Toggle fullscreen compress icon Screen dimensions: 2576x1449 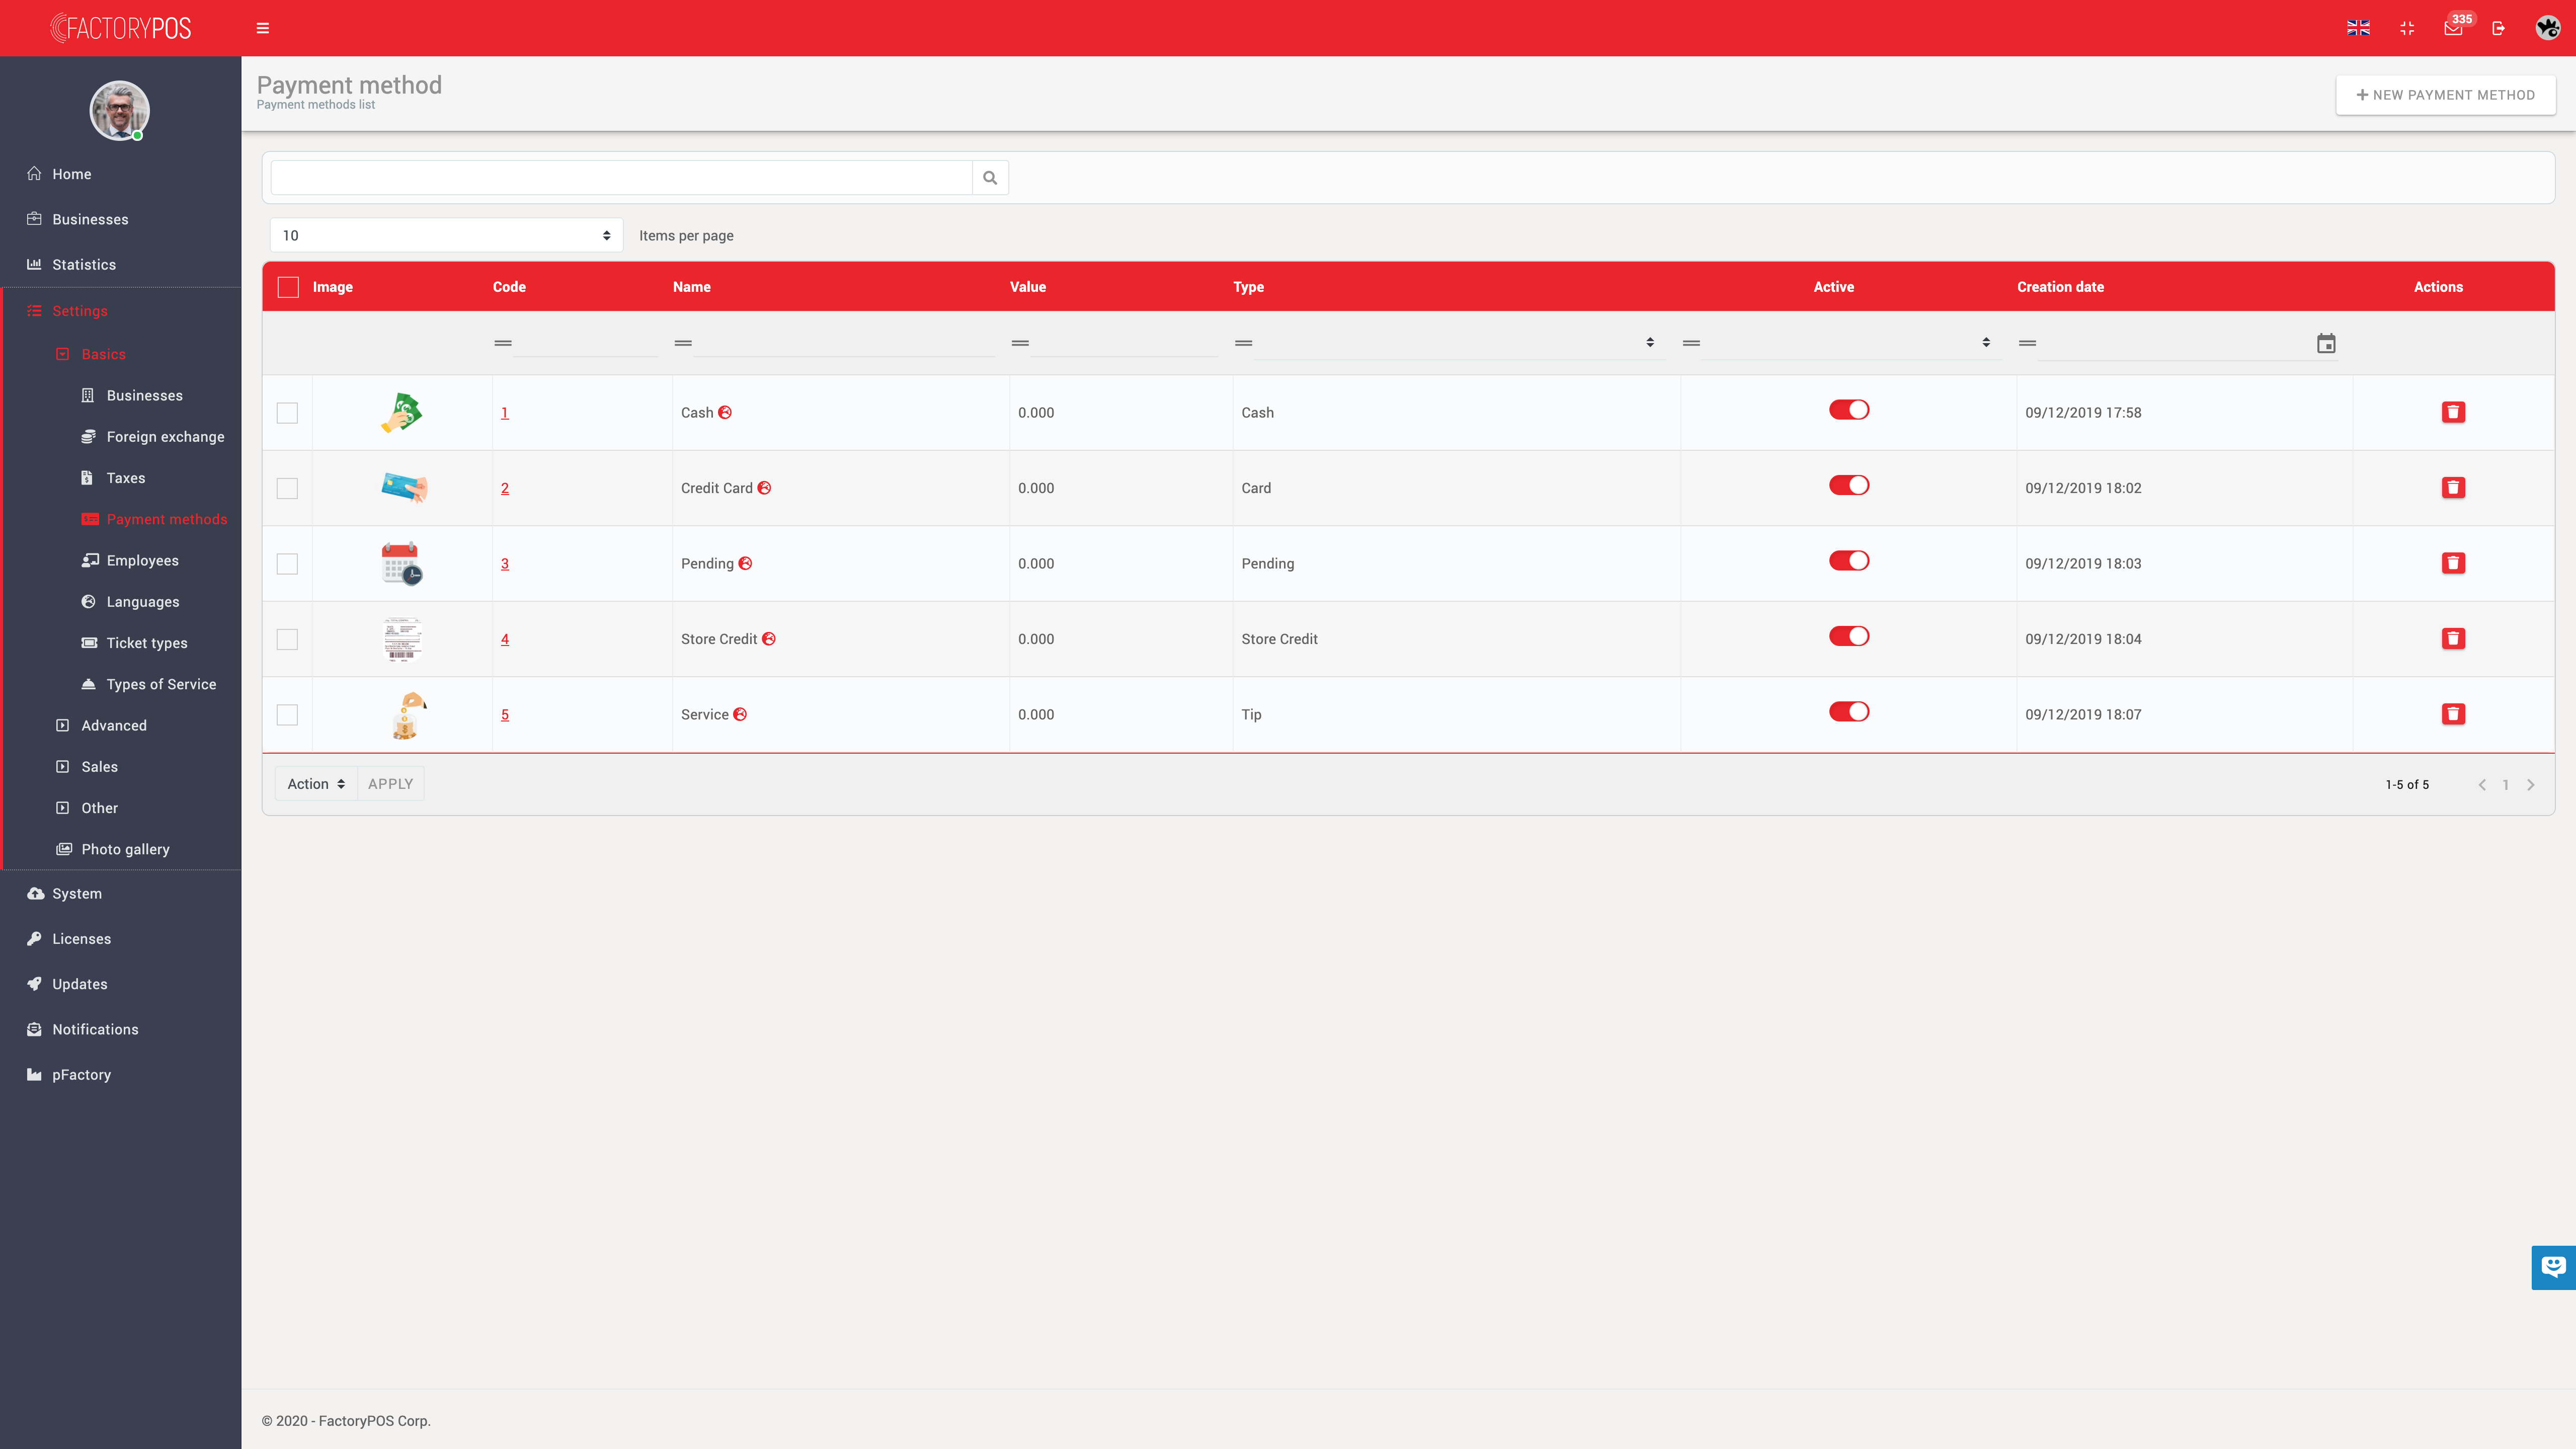click(2407, 28)
